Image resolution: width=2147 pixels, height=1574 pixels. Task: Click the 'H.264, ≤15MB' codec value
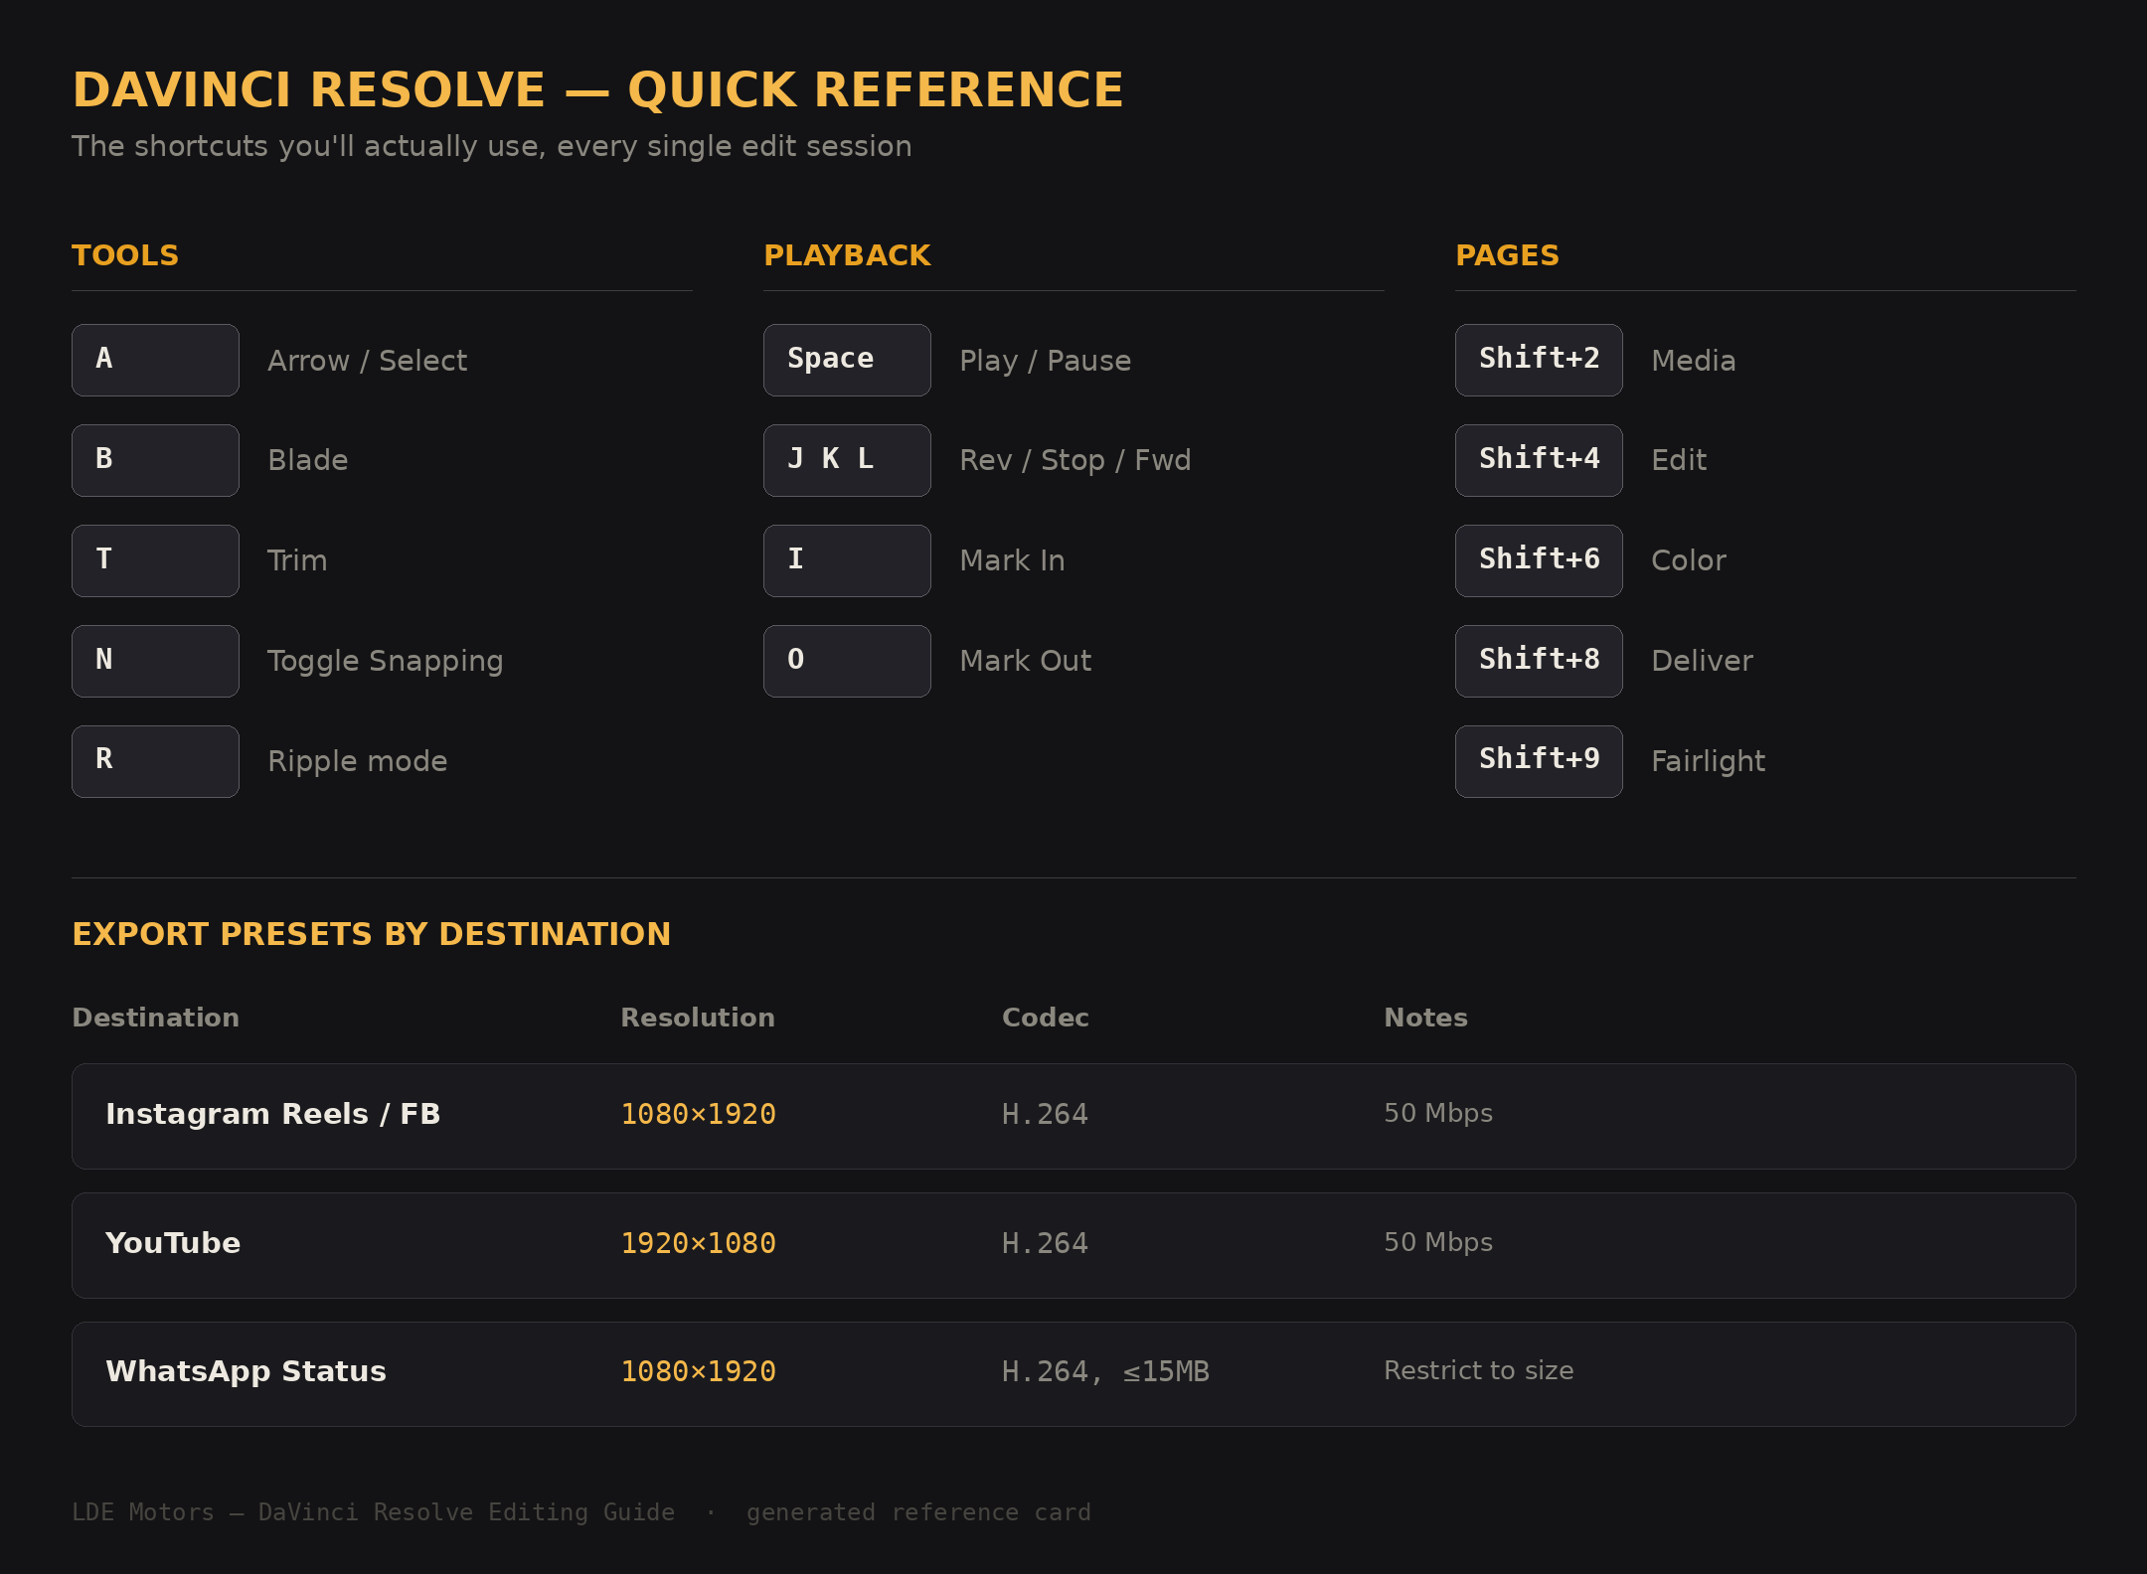[1105, 1371]
